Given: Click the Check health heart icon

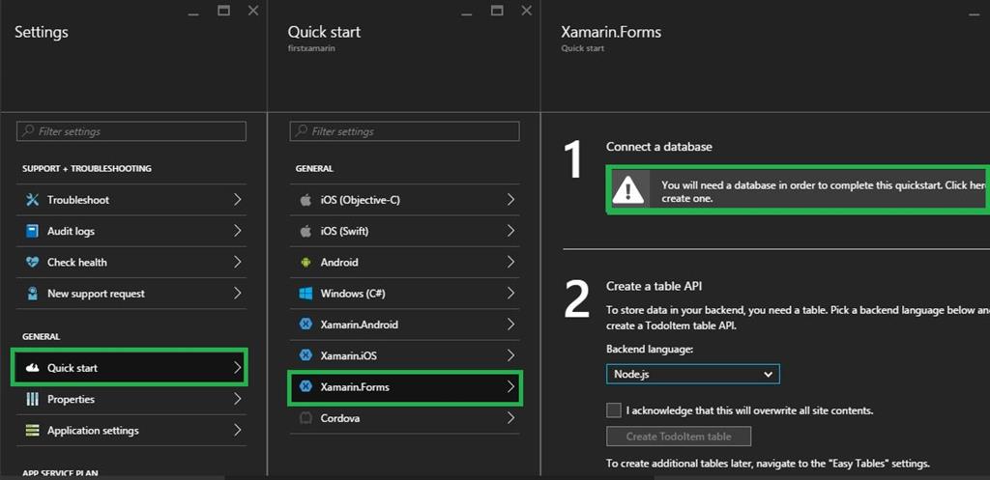Looking at the screenshot, I should click(31, 262).
